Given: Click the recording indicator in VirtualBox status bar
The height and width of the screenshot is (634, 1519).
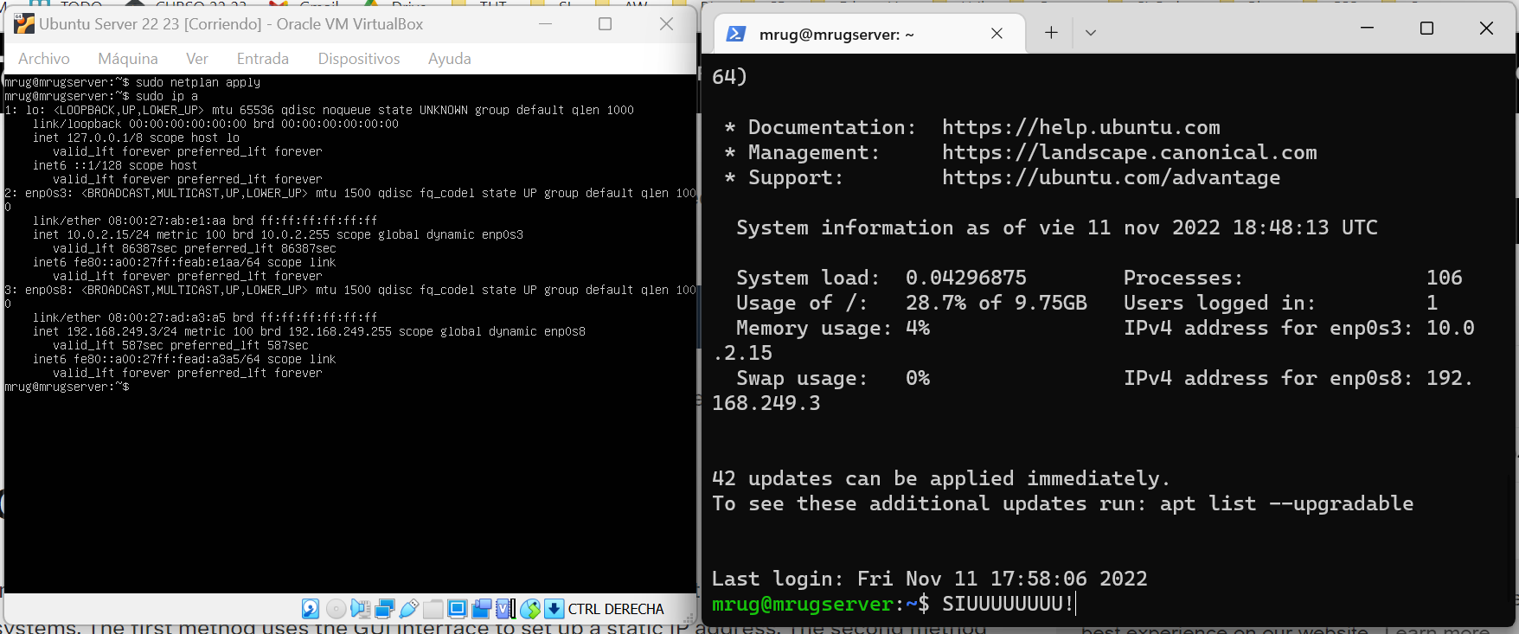Looking at the screenshot, I should 482,609.
